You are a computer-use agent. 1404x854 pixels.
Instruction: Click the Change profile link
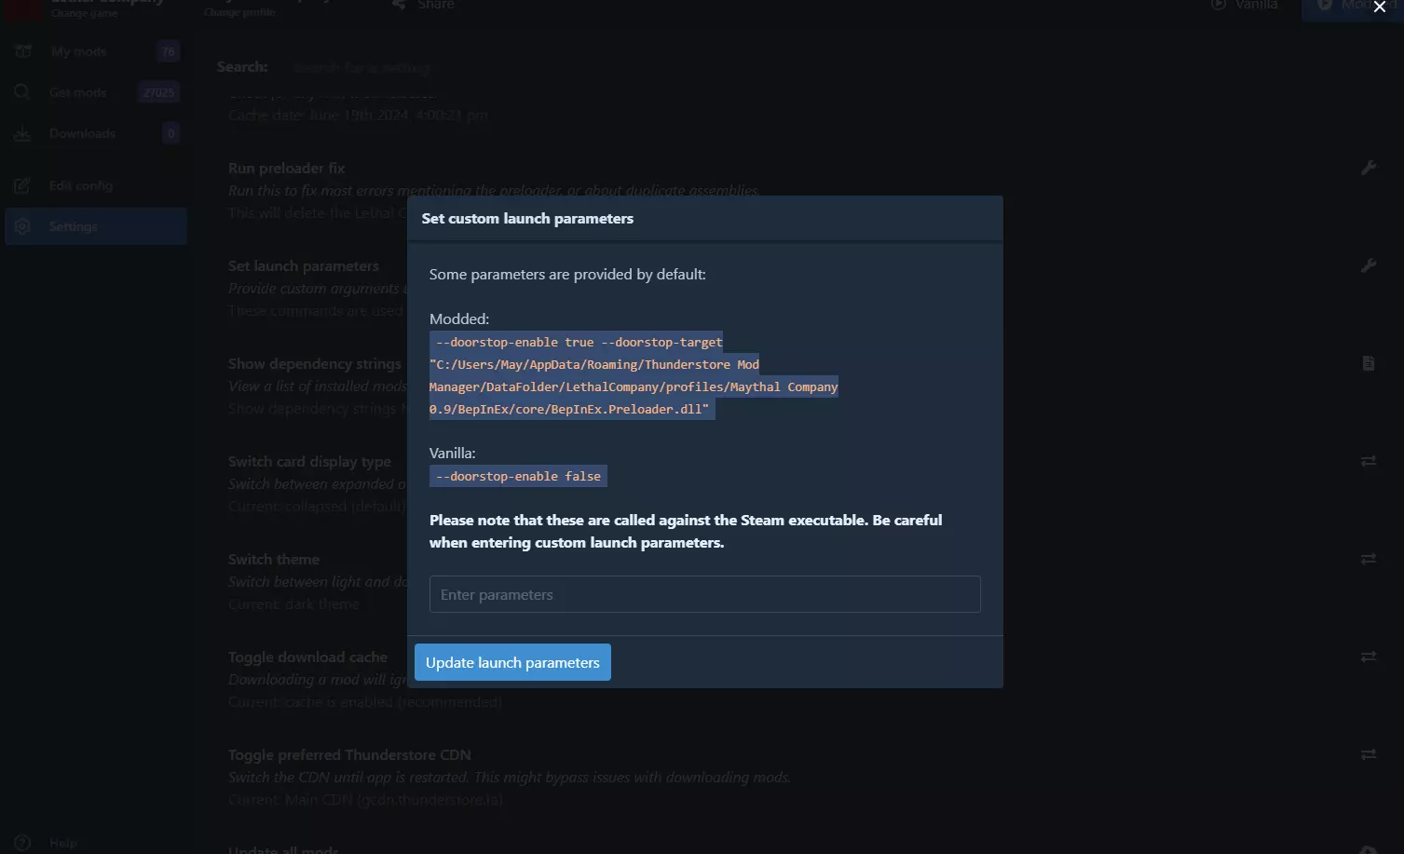point(239,12)
